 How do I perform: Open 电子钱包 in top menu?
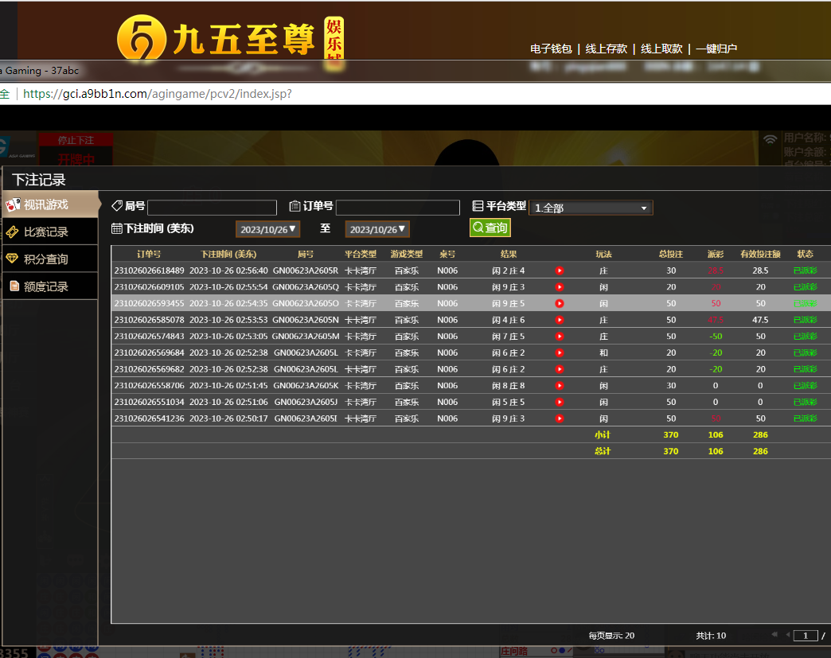point(551,49)
